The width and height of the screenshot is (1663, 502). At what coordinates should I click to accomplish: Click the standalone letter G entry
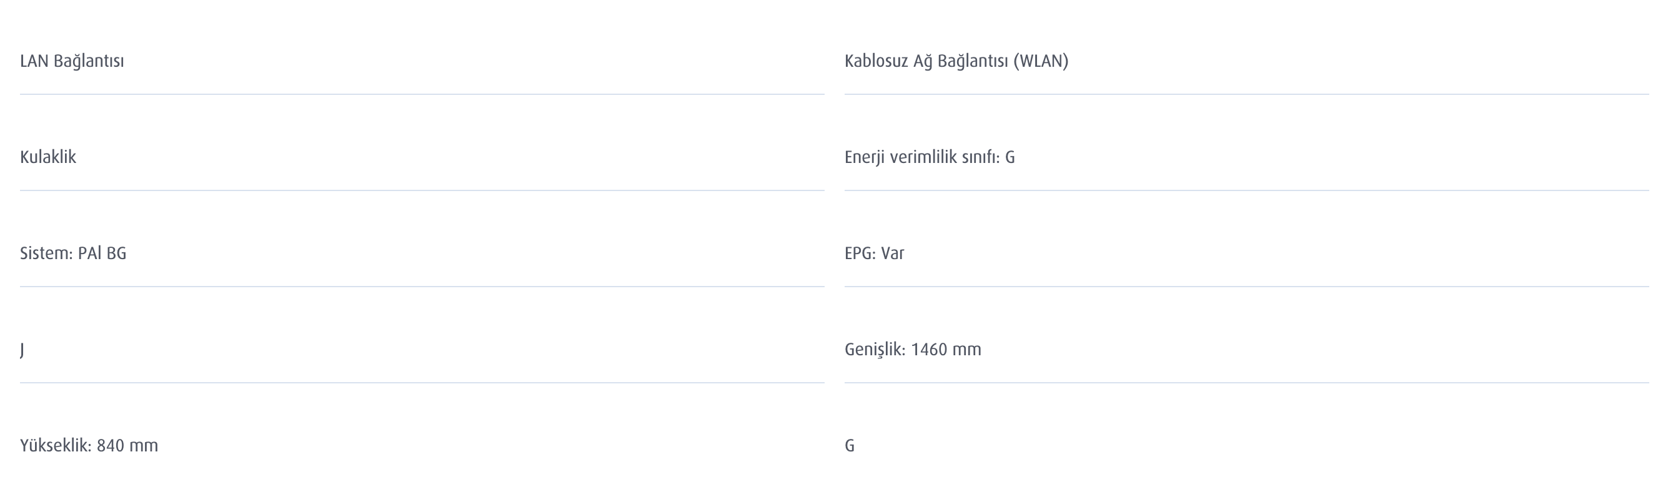click(x=850, y=446)
